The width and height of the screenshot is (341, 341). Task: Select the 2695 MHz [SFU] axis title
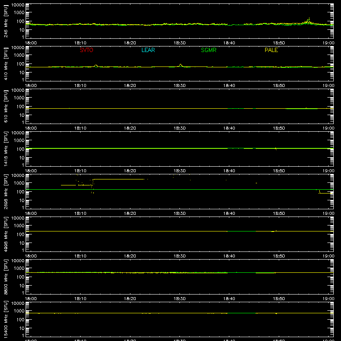pos(6,192)
